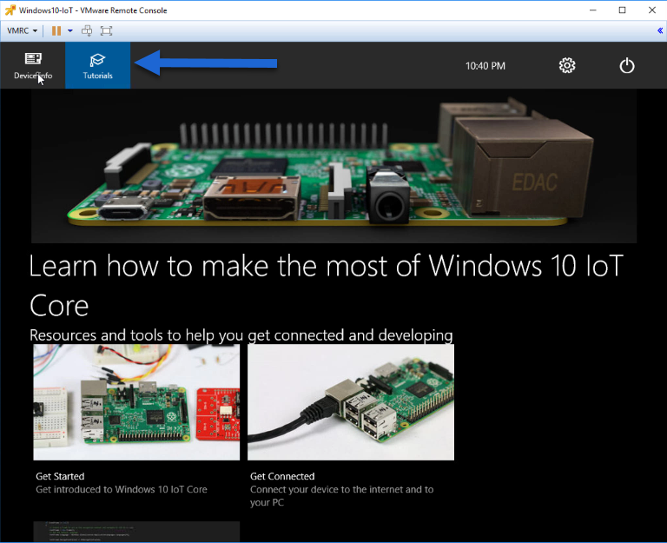The image size is (667, 543).
Task: Minimize the VMware Remote Console window
Action: pos(593,10)
